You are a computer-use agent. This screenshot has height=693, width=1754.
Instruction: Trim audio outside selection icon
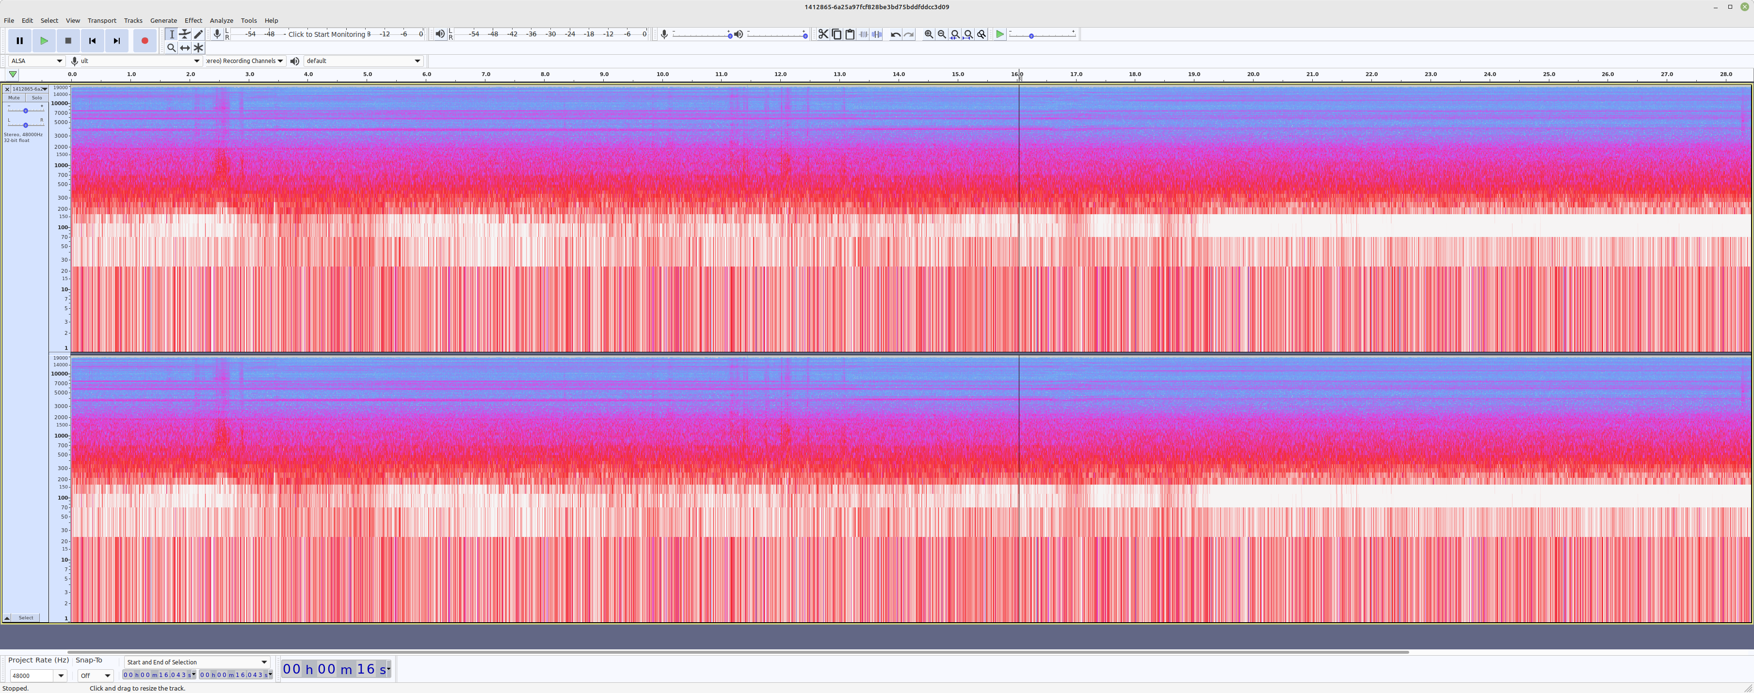coord(863,34)
